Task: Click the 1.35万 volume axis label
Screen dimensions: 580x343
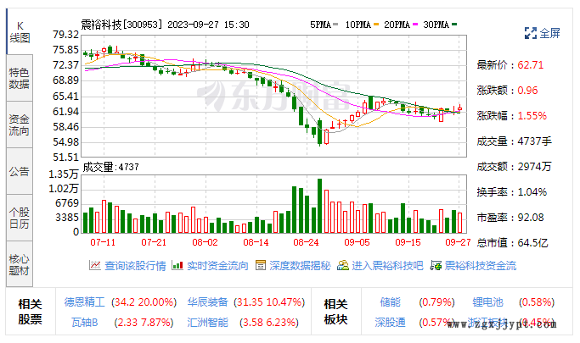Action: coord(63,174)
